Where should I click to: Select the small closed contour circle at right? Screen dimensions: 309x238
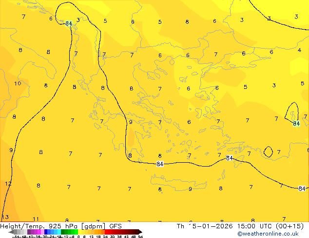pyautogui.click(x=268, y=152)
